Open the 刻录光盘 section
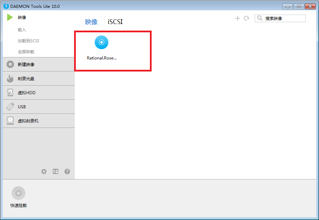The height and width of the screenshot is (220, 319). pyautogui.click(x=39, y=78)
